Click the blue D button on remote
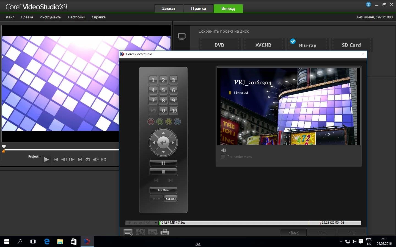 point(177,122)
